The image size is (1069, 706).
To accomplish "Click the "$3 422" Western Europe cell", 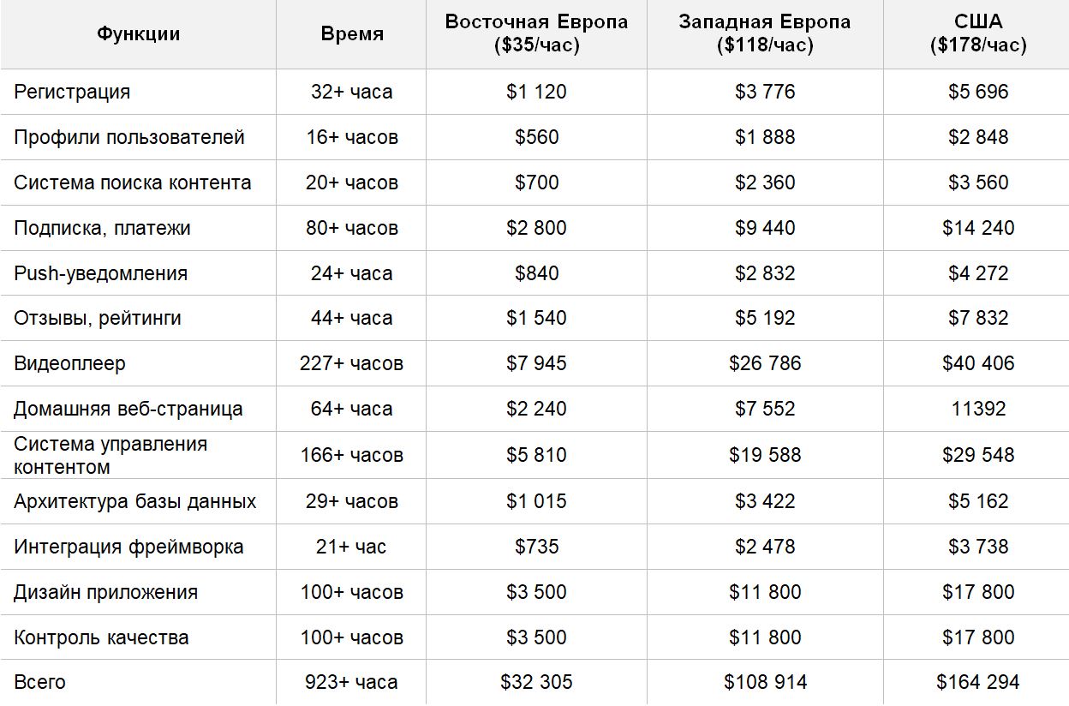I will coord(765,501).
